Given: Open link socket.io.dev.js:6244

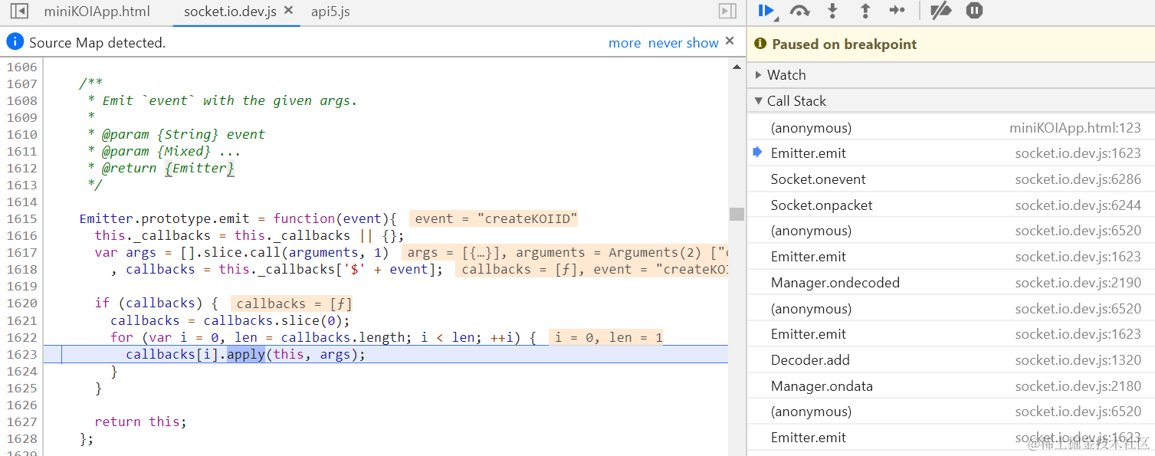Looking at the screenshot, I should [1078, 205].
